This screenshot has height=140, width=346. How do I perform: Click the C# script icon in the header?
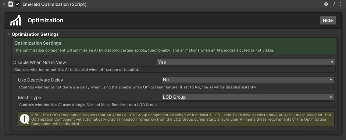pos(11,4)
